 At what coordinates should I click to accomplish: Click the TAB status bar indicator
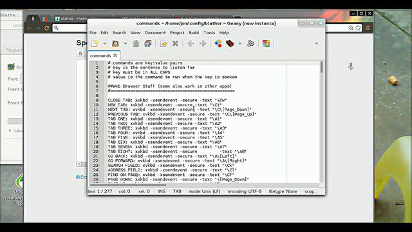[177, 191]
